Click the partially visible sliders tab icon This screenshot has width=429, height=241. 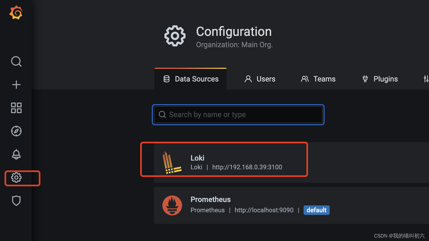[426, 79]
